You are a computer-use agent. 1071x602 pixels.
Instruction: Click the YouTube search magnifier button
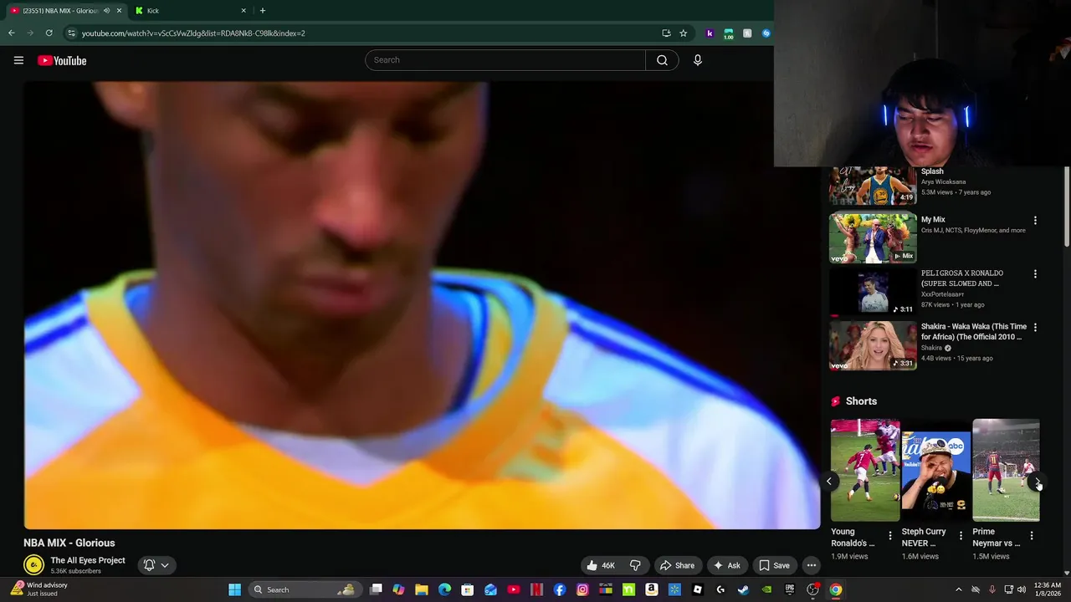pyautogui.click(x=662, y=60)
